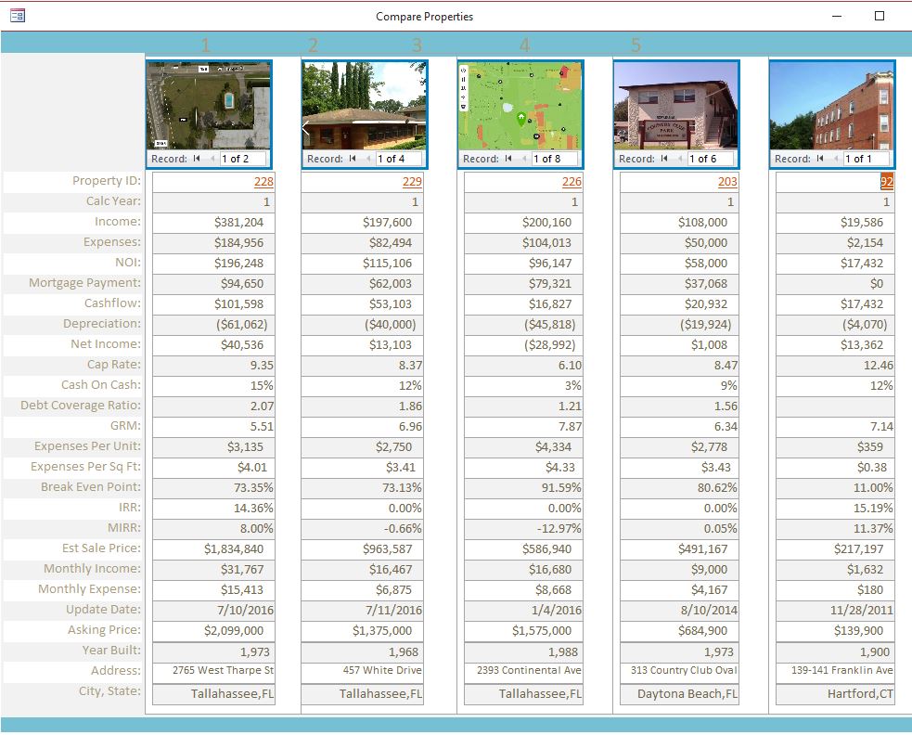
Task: Go to first record for property 226
Action: tap(508, 159)
